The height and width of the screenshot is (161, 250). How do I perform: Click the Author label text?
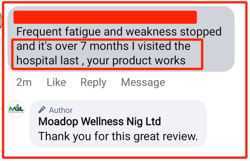click(61, 110)
